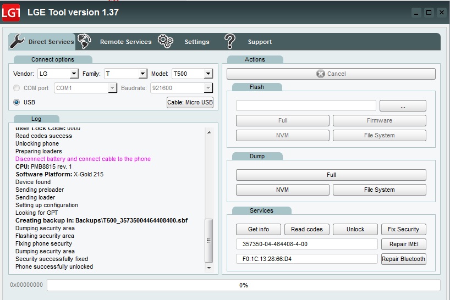The height and width of the screenshot is (300, 450).
Task: Click the Fix Security button
Action: point(403,229)
